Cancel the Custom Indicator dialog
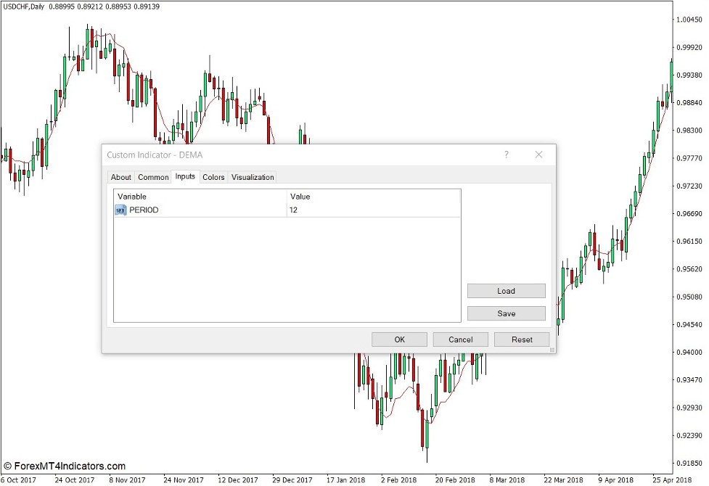 pos(460,339)
